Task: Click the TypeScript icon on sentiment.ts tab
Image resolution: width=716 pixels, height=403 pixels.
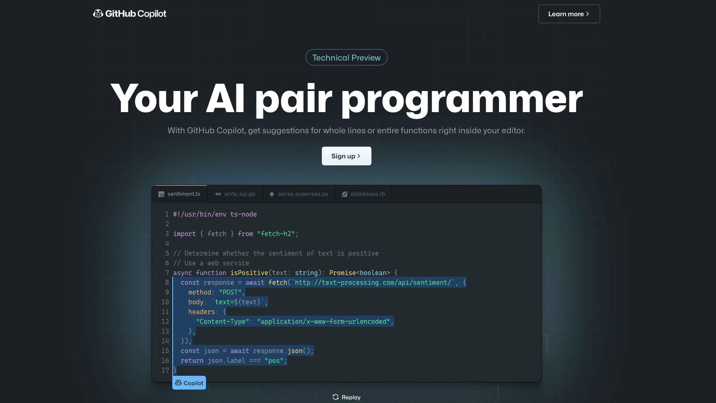Action: [161, 194]
